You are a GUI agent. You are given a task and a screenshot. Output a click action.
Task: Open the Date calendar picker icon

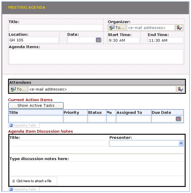pos(98,40)
